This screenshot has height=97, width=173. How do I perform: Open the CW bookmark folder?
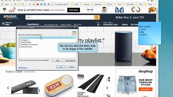(14, 4)
